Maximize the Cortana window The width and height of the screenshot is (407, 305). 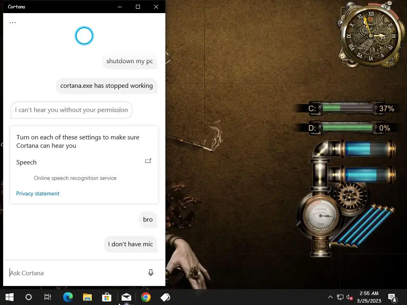(x=138, y=7)
